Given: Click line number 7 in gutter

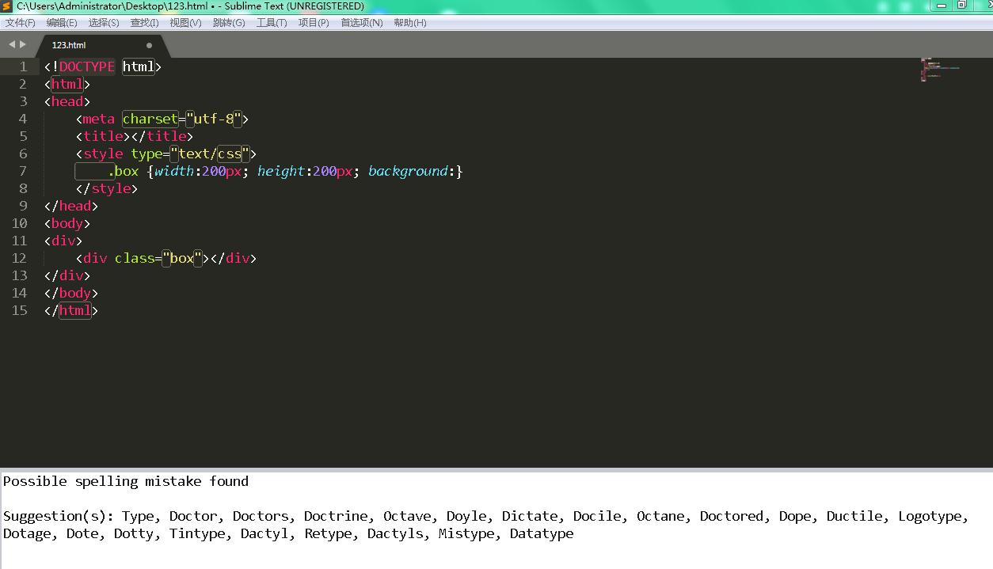Looking at the screenshot, I should (x=23, y=171).
